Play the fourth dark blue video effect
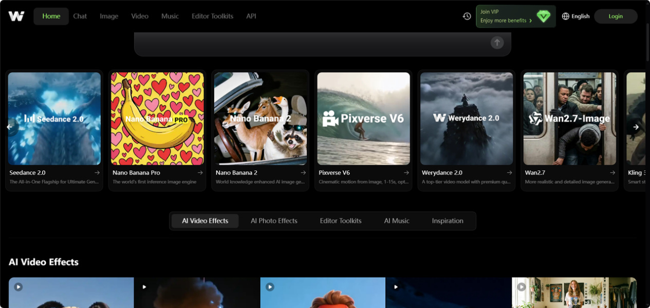Screen dimensions: 650x308 [396, 287]
